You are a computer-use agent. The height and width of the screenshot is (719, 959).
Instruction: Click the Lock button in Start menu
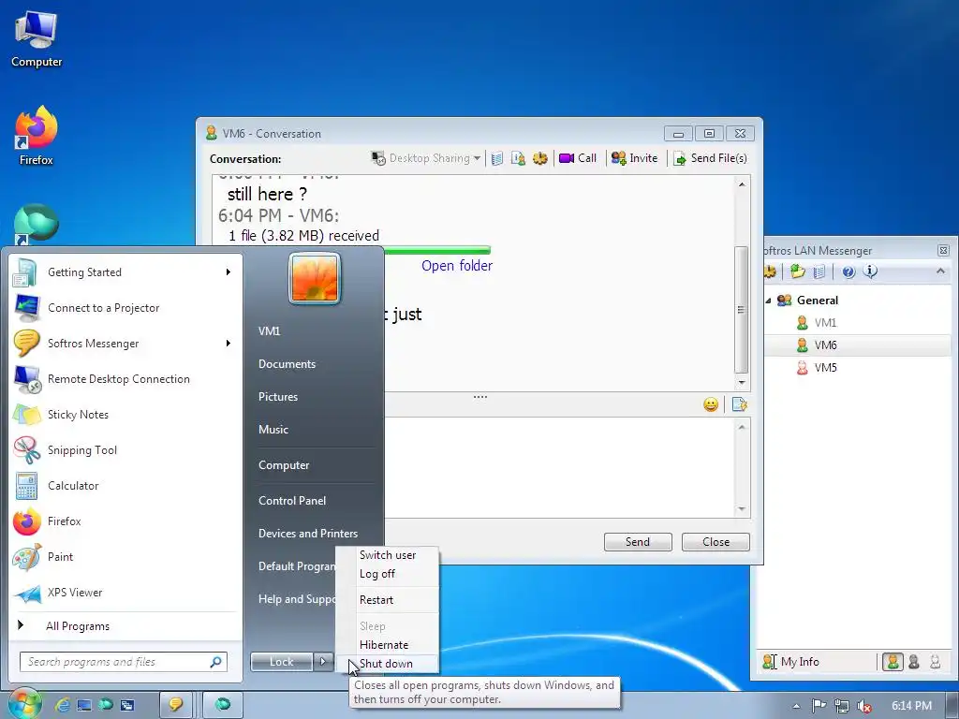pyautogui.click(x=281, y=662)
